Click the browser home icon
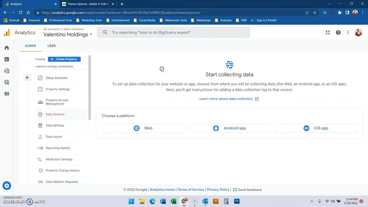Image resolution: width=368 pixels, height=207 pixels. [x=28, y=13]
